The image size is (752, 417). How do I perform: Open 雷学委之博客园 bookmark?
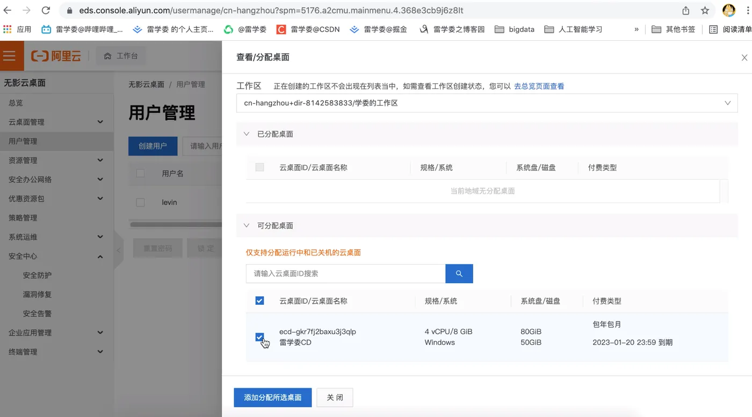pyautogui.click(x=452, y=30)
